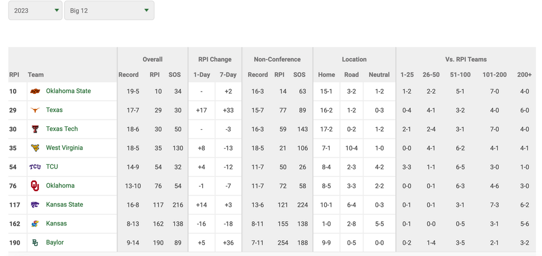Sort by 7-Day RPI change header

click(x=228, y=75)
